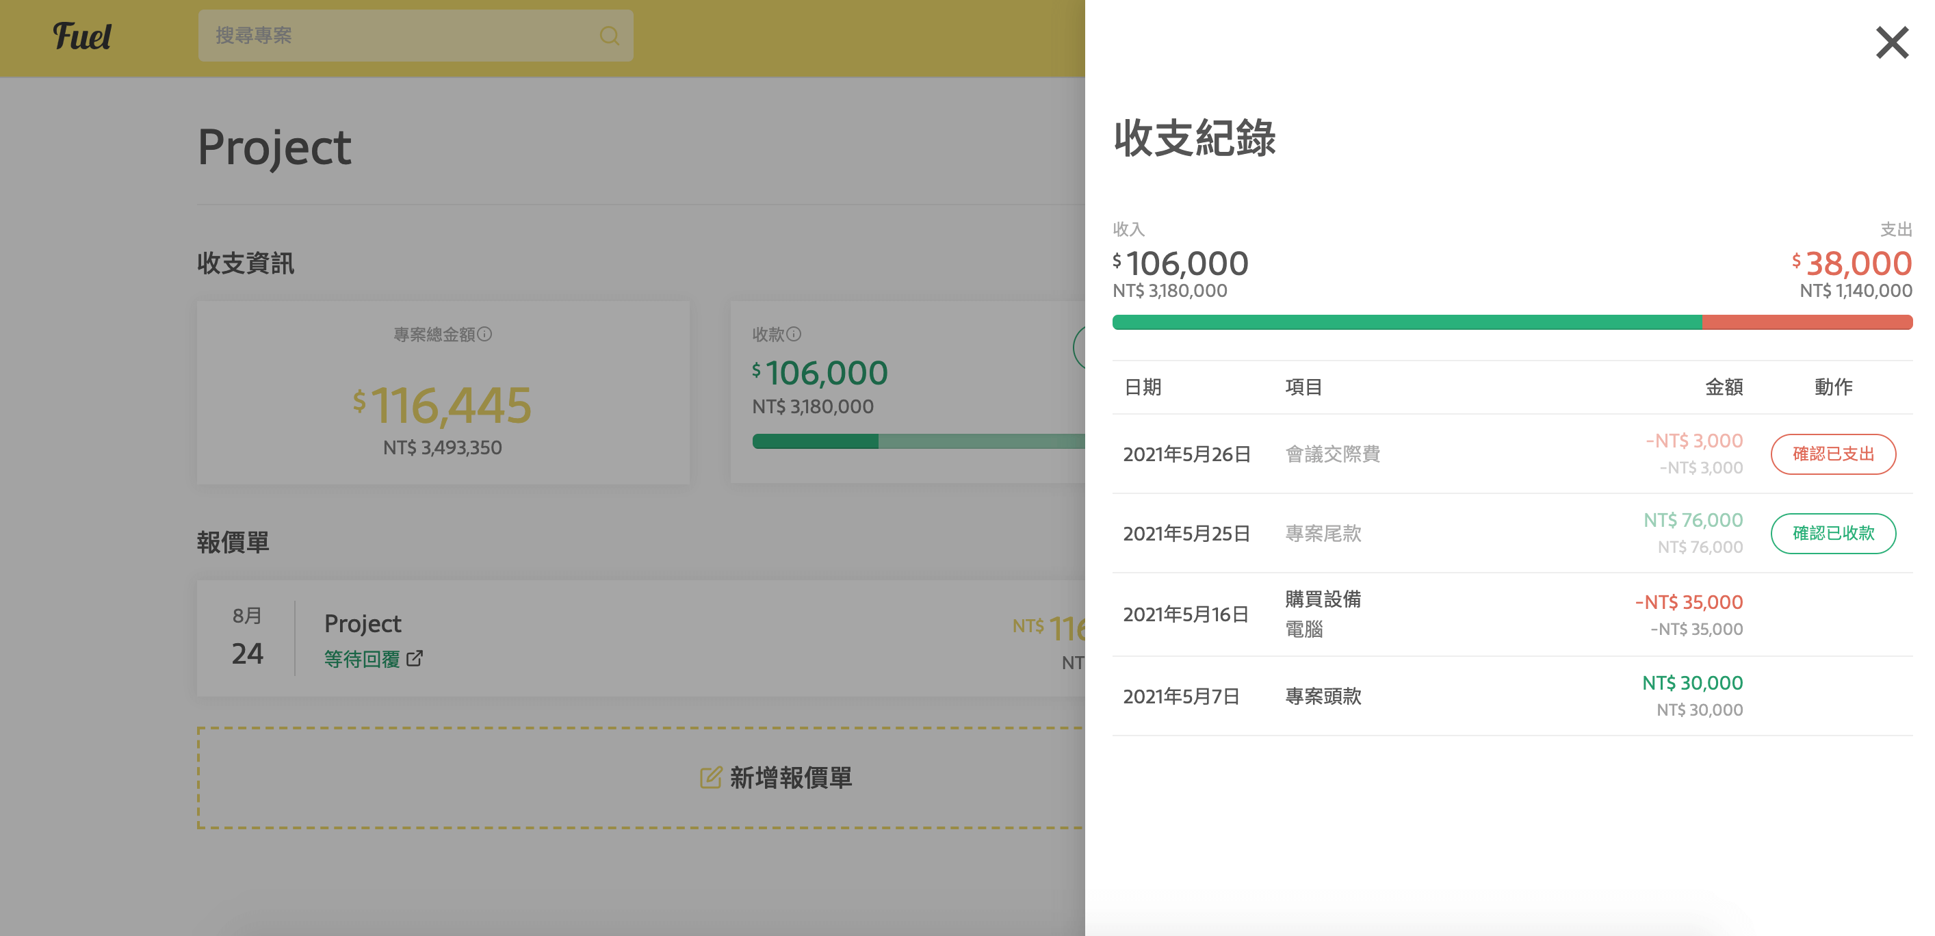The width and height of the screenshot is (1935, 936).
Task: Click red expense portion of progress bar
Action: pos(1806,323)
